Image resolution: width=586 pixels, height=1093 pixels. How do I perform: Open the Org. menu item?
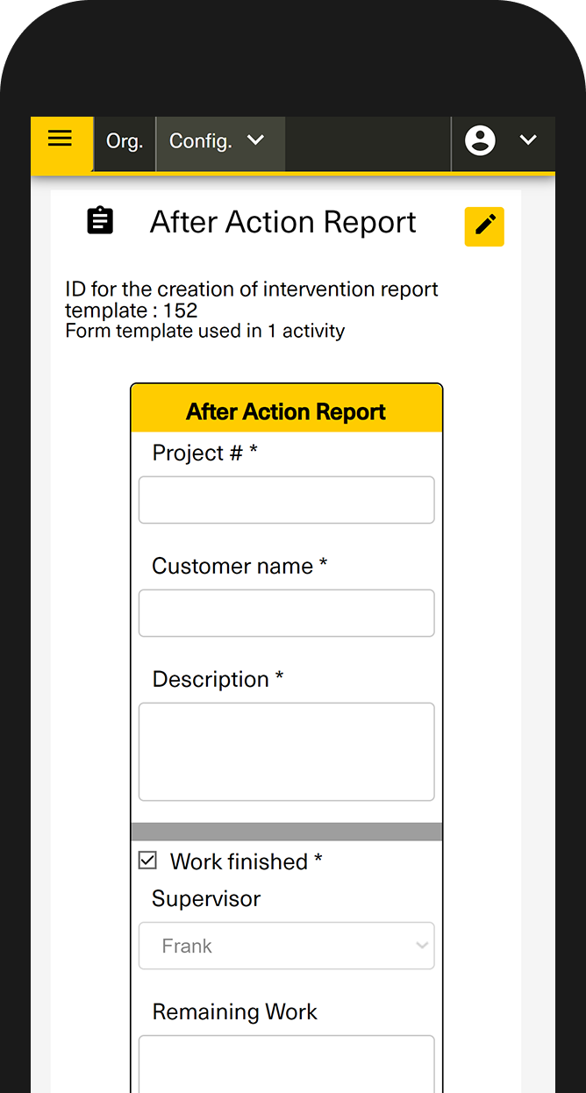tap(125, 141)
